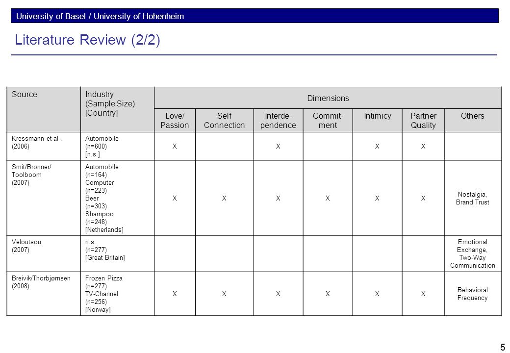Click the X under Interdependence in Breivik/Thorbjørnsen row
510x353 pixels.
[278, 294]
